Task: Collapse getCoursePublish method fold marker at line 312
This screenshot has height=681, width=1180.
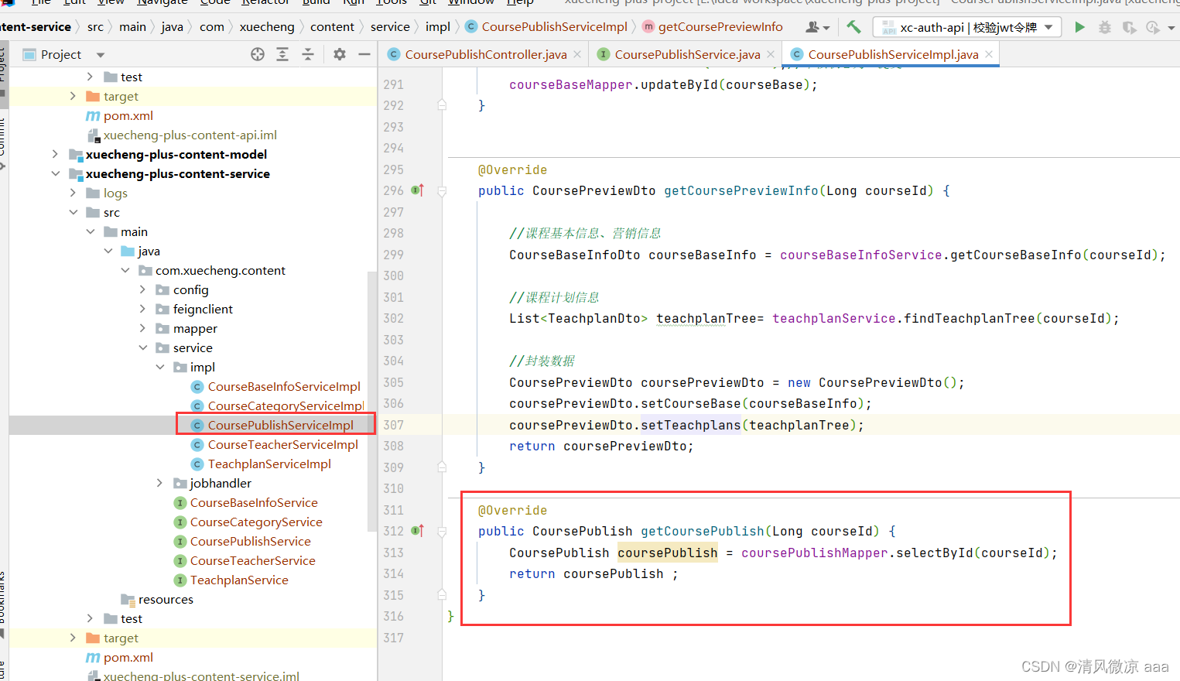Action: click(442, 532)
